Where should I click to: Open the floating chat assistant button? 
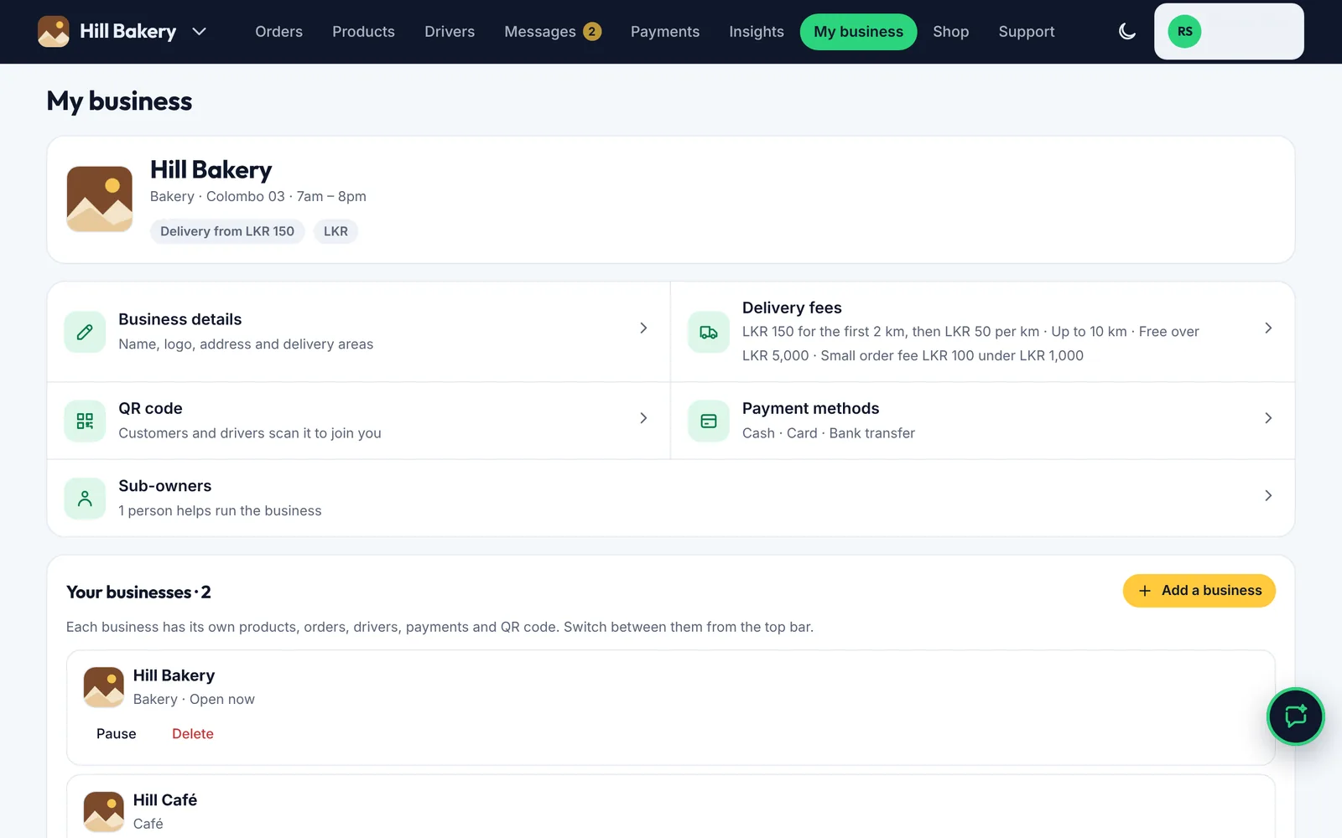(x=1295, y=716)
